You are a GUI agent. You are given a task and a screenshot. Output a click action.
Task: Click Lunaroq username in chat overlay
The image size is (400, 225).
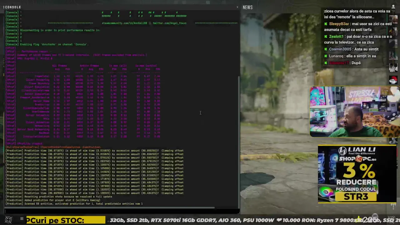(336, 56)
